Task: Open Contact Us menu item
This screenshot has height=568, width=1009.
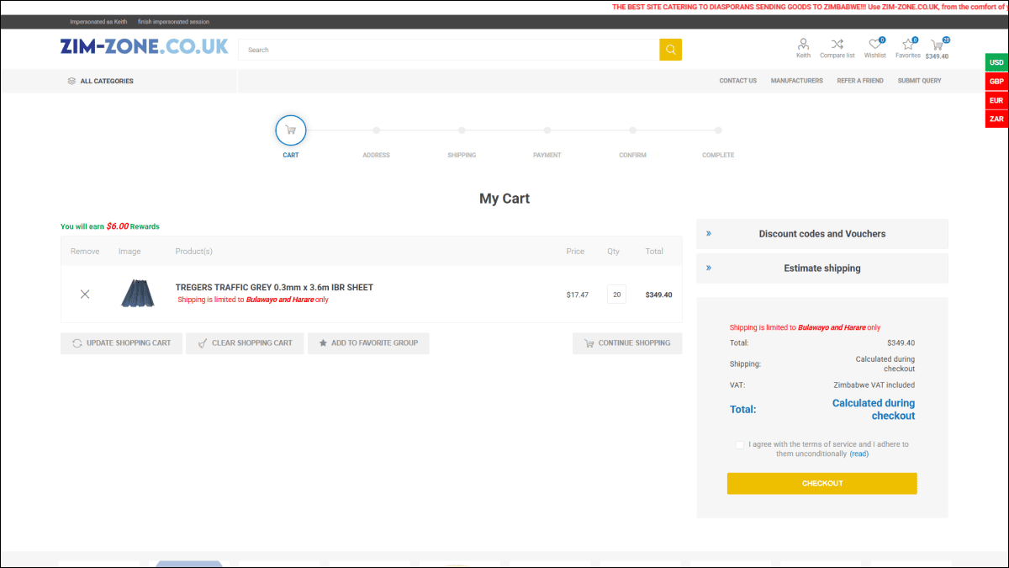Action: click(x=738, y=81)
